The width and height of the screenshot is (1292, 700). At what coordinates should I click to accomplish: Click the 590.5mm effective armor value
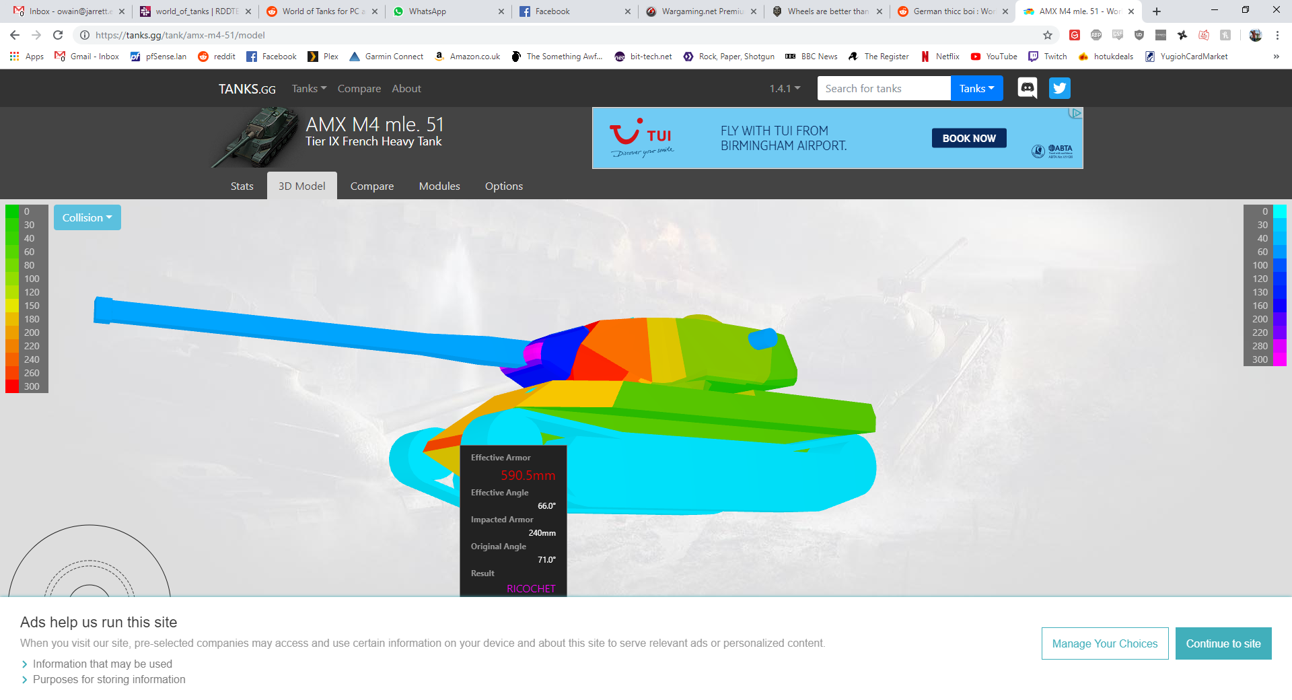[x=528, y=475]
